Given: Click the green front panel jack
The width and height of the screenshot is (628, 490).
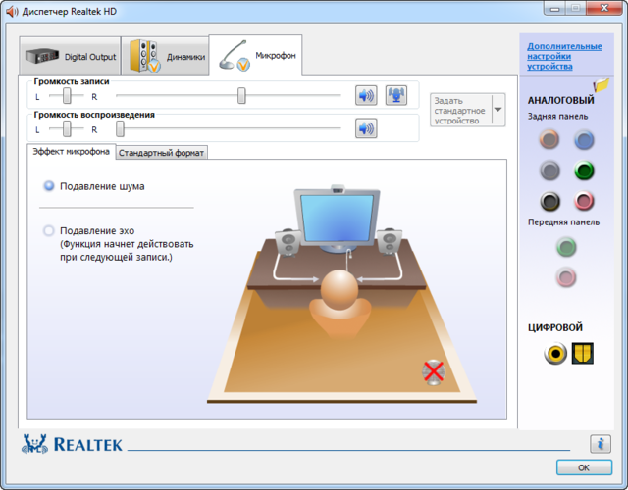Looking at the screenshot, I should (x=566, y=247).
